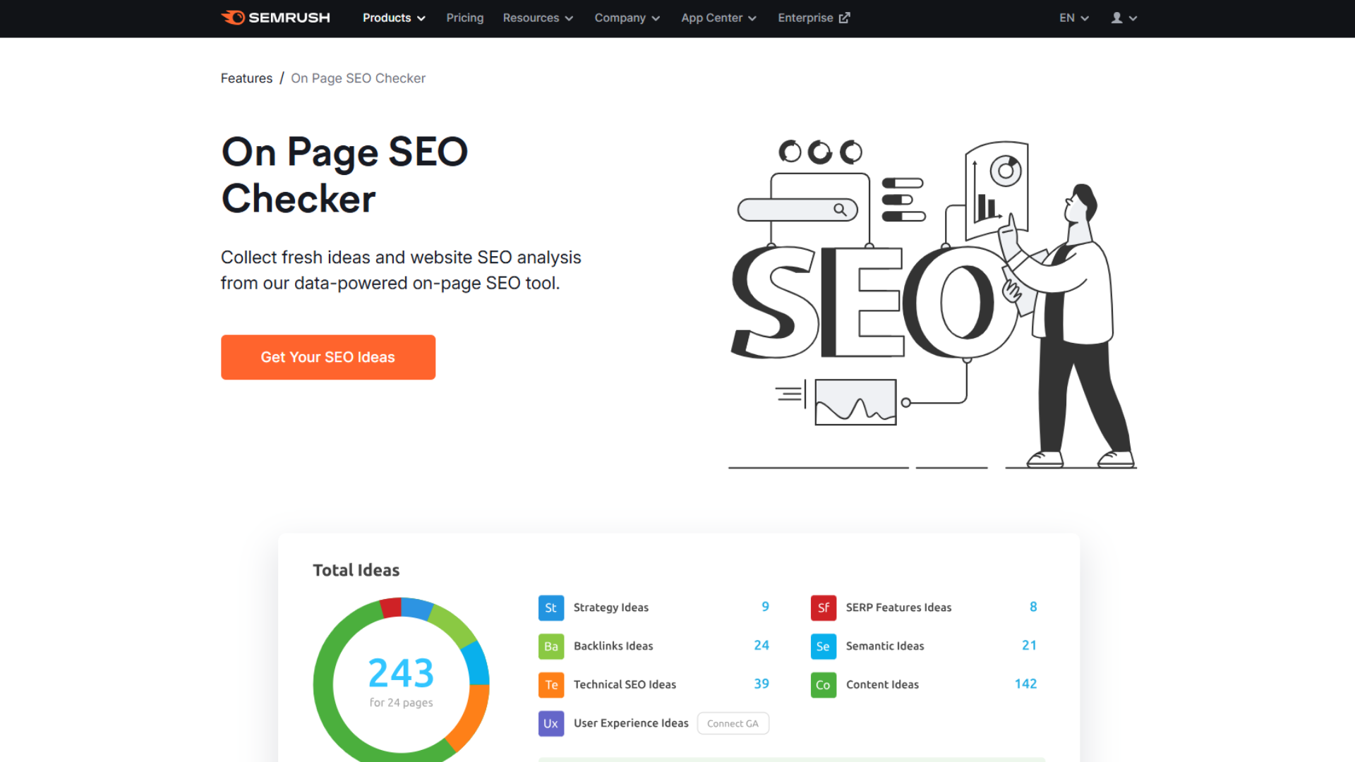The image size is (1355, 762).
Task: Click the Enterprise external link icon
Action: coord(845,18)
